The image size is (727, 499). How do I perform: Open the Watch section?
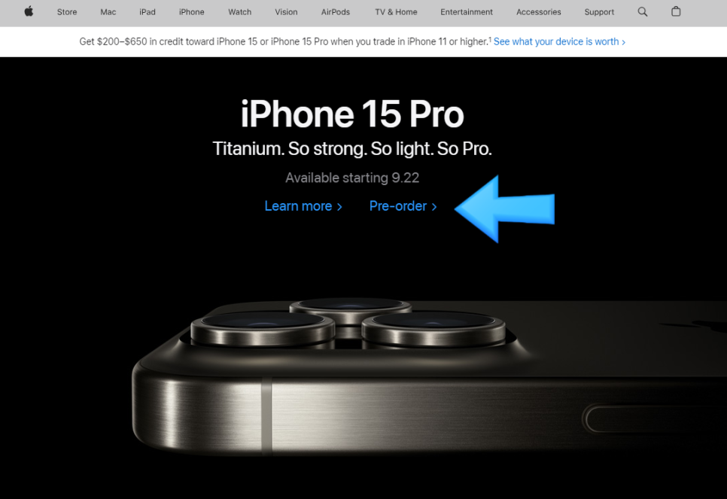[240, 12]
